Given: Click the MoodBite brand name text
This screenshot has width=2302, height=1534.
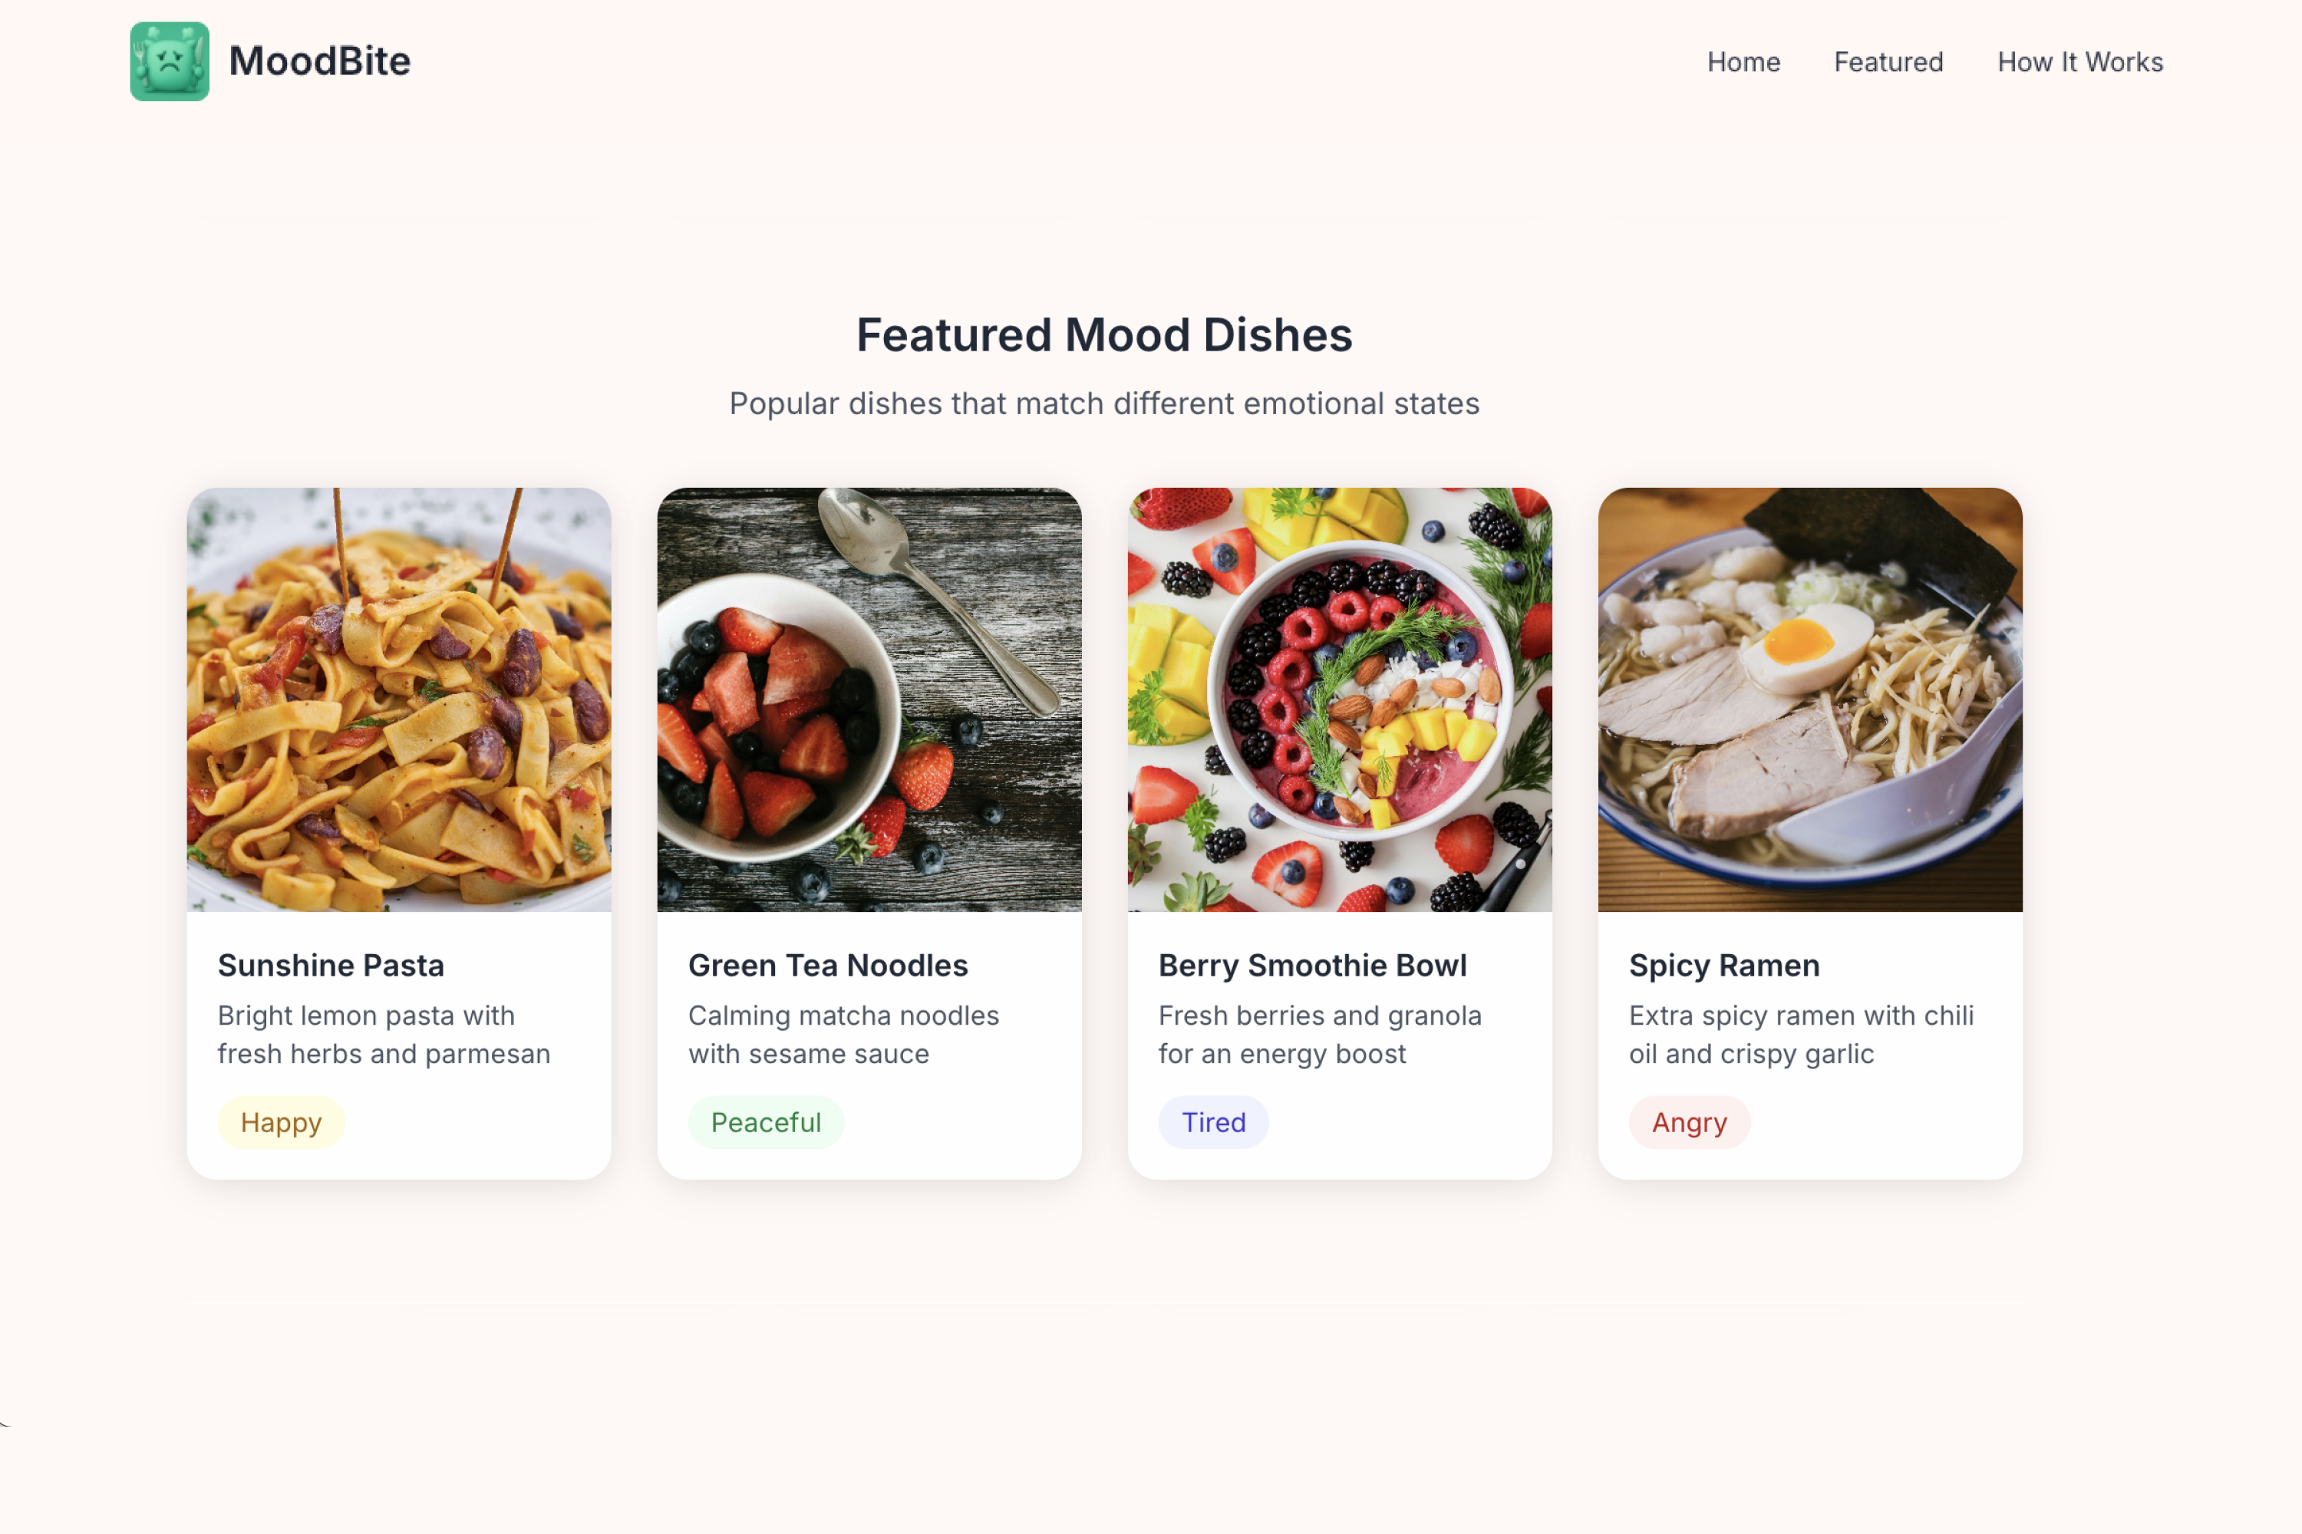Looking at the screenshot, I should click(x=319, y=61).
